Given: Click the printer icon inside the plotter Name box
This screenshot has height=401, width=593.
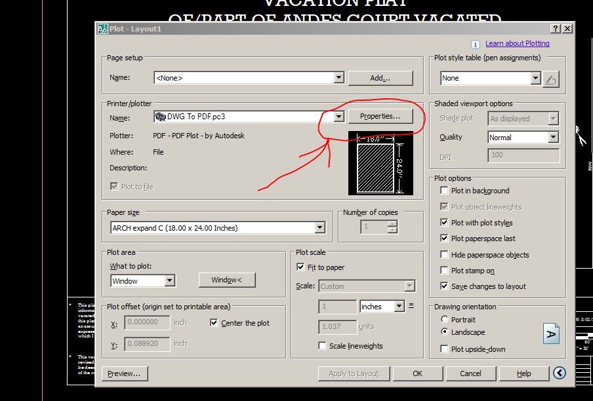Looking at the screenshot, I should [x=159, y=117].
